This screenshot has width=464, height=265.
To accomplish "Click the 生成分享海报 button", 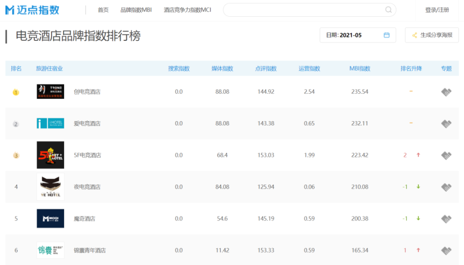I will [x=432, y=35].
